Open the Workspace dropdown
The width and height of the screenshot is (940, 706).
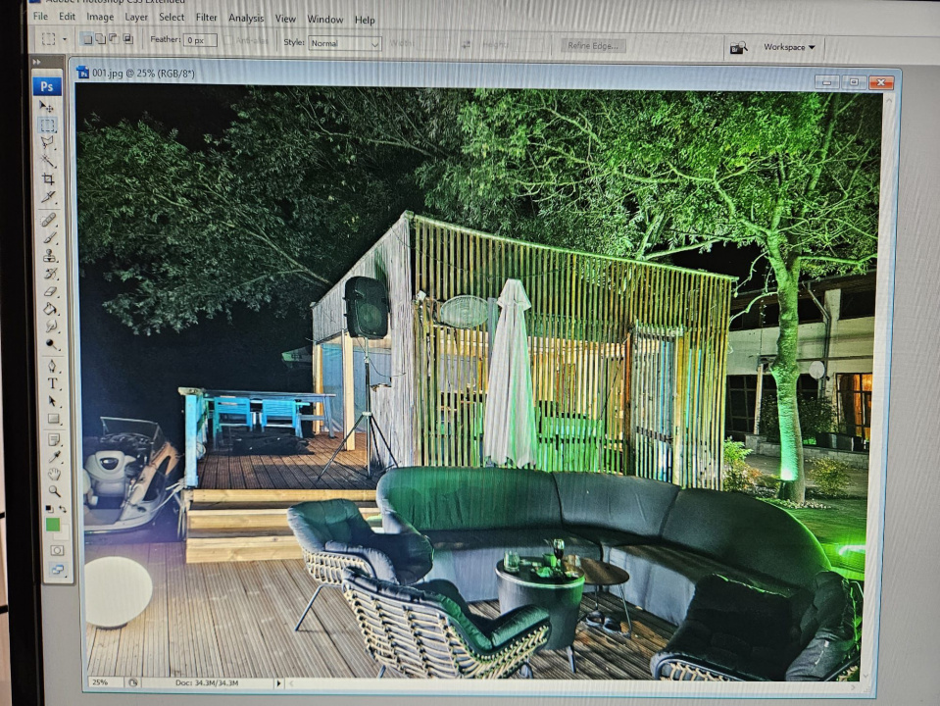(x=789, y=47)
